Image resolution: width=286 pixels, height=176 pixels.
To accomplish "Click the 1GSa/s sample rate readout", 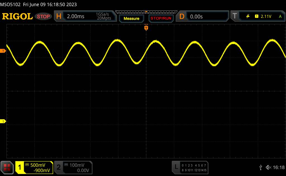I will pos(102,14).
